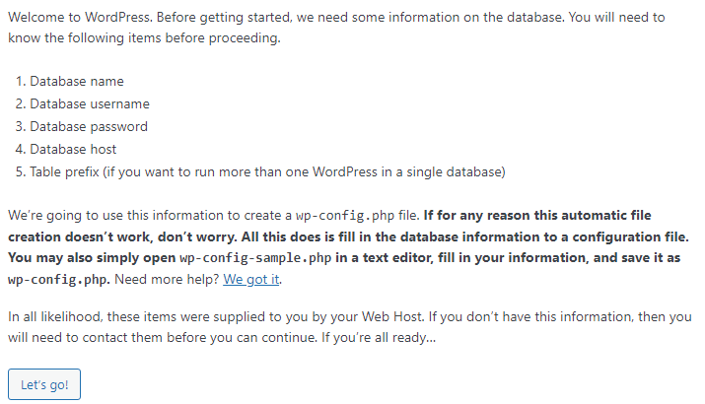The image size is (705, 404).
Task: Click the bold wp-config.php filename text
Action: [x=59, y=279]
